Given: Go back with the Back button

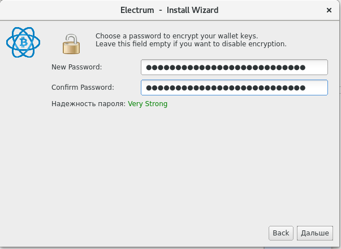Looking at the screenshot, I should [x=281, y=233].
